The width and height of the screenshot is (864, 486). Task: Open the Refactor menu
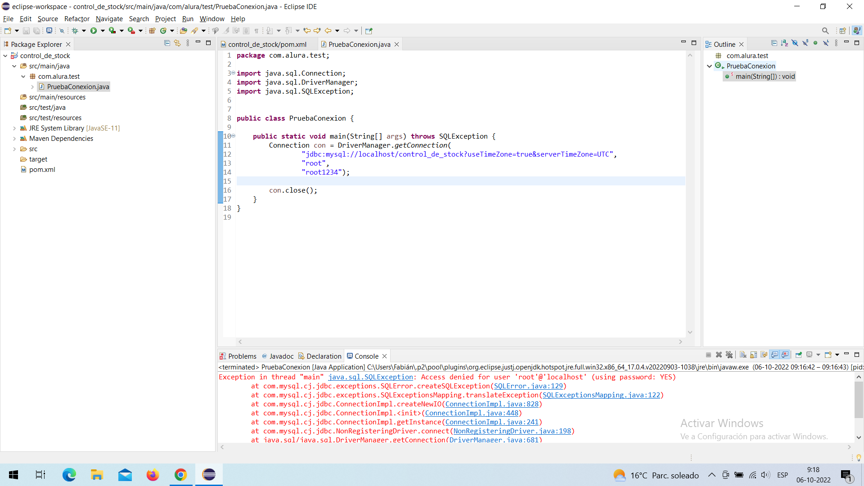click(x=77, y=19)
